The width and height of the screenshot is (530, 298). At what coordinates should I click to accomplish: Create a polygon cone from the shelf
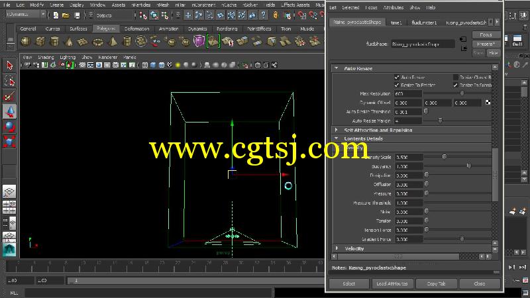point(69,41)
